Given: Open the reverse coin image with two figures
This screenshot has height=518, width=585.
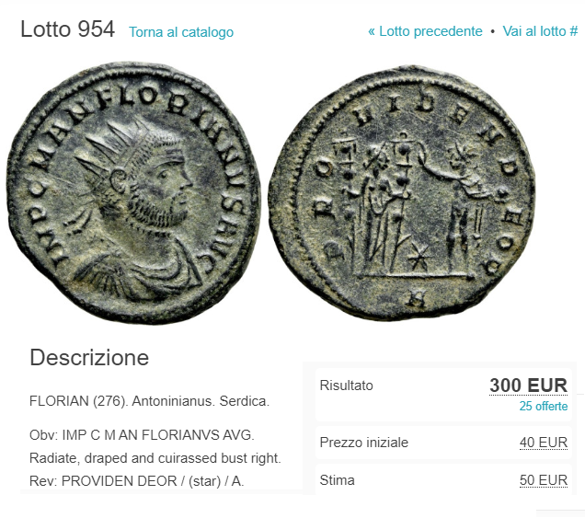Looking at the screenshot, I should 402,193.
